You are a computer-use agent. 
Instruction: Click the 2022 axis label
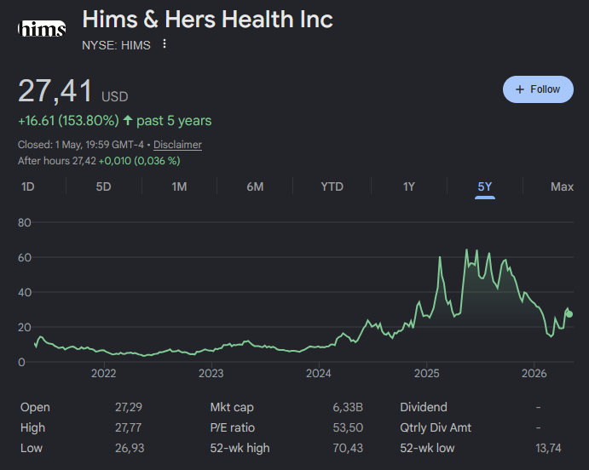pos(104,373)
